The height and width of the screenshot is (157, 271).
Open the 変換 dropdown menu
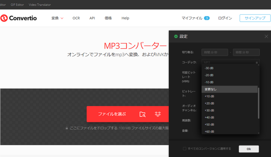pos(57,18)
